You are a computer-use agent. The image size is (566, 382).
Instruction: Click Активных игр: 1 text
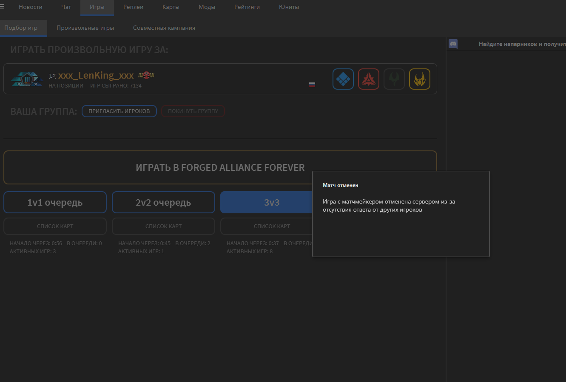(x=141, y=252)
